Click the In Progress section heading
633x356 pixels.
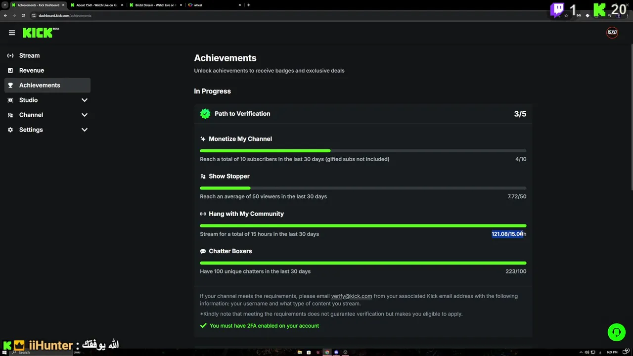click(x=212, y=91)
